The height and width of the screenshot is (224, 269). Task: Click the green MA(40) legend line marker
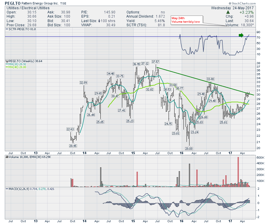(x=7, y=67)
